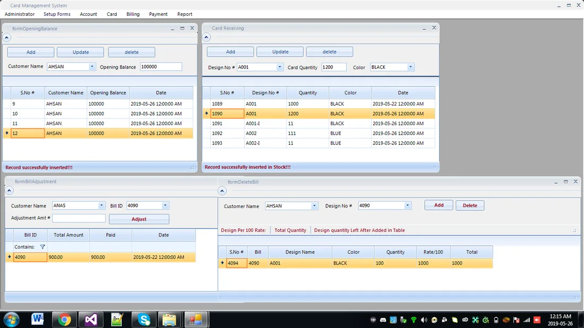Open the Customer Name dropdown showing AHSAN in formOpeningBalance

point(92,67)
